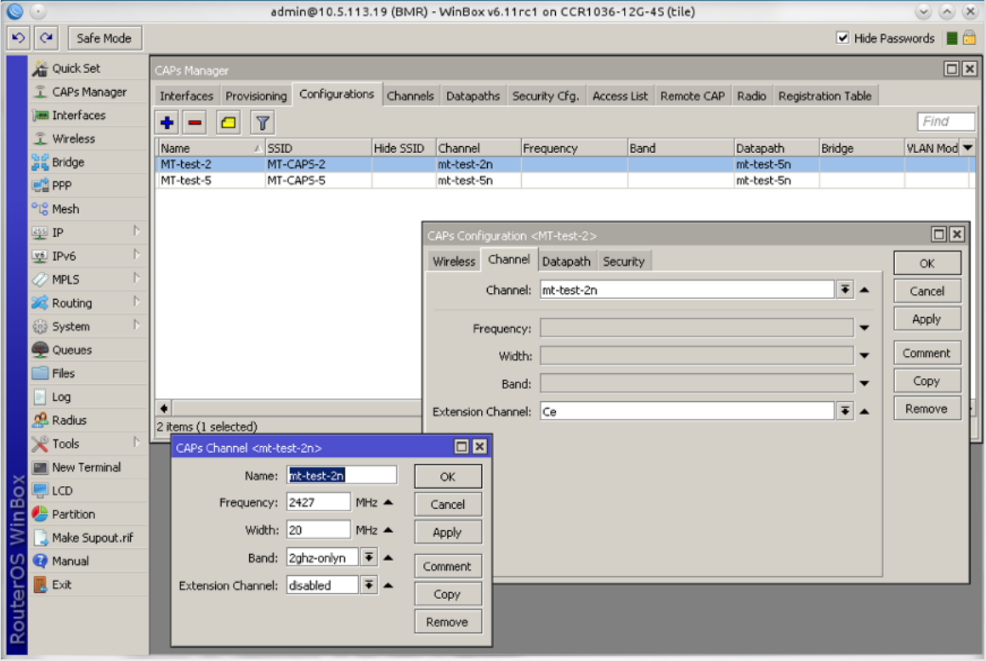
Task: Open Partition in the sidebar
Action: click(74, 514)
